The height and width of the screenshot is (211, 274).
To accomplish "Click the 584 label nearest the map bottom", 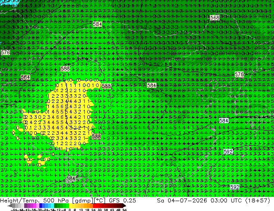I will 71,178.
